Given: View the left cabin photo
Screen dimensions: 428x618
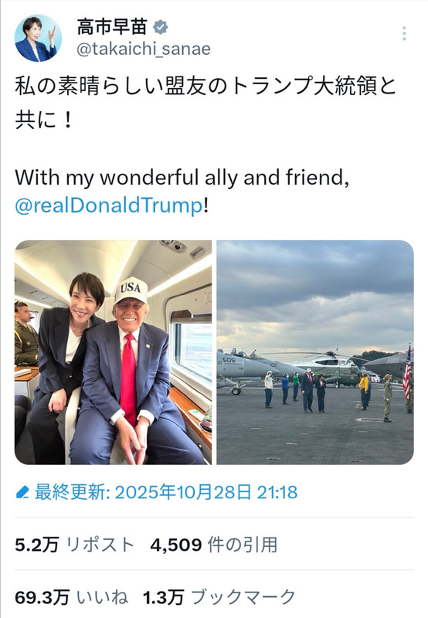Looking at the screenshot, I should click(x=113, y=352).
